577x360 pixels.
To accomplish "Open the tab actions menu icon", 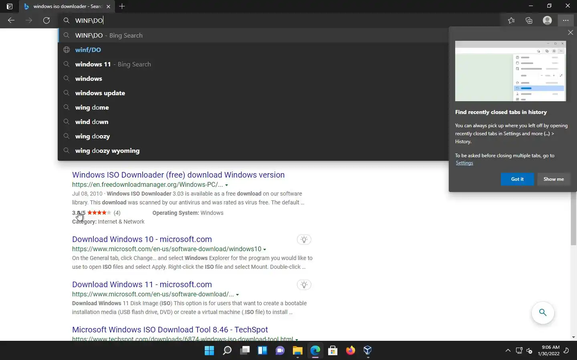I will pos(10,6).
